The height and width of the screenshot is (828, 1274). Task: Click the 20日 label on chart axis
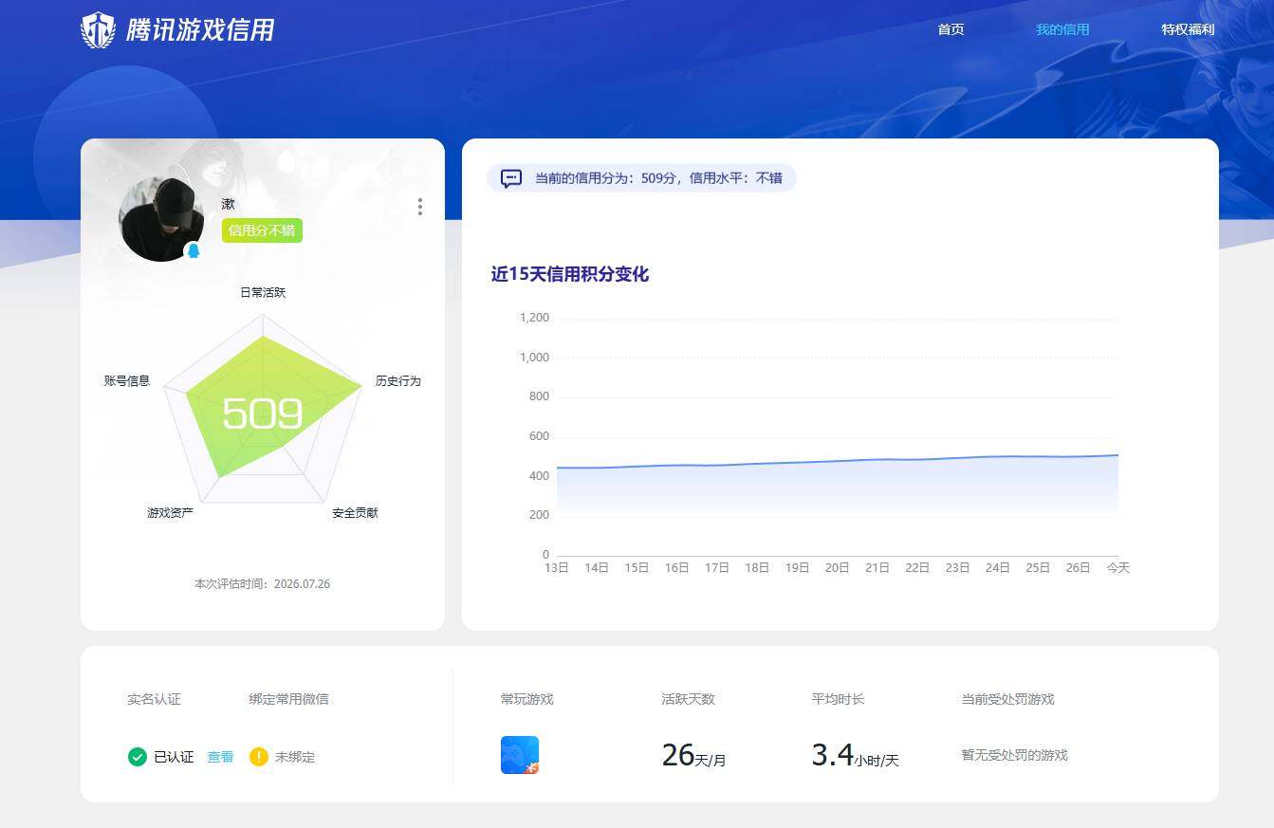[x=838, y=568]
